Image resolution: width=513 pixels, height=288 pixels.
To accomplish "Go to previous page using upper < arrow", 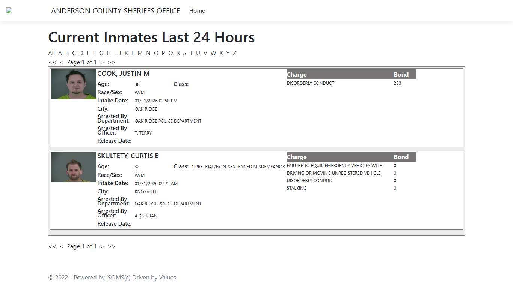I will (x=62, y=62).
